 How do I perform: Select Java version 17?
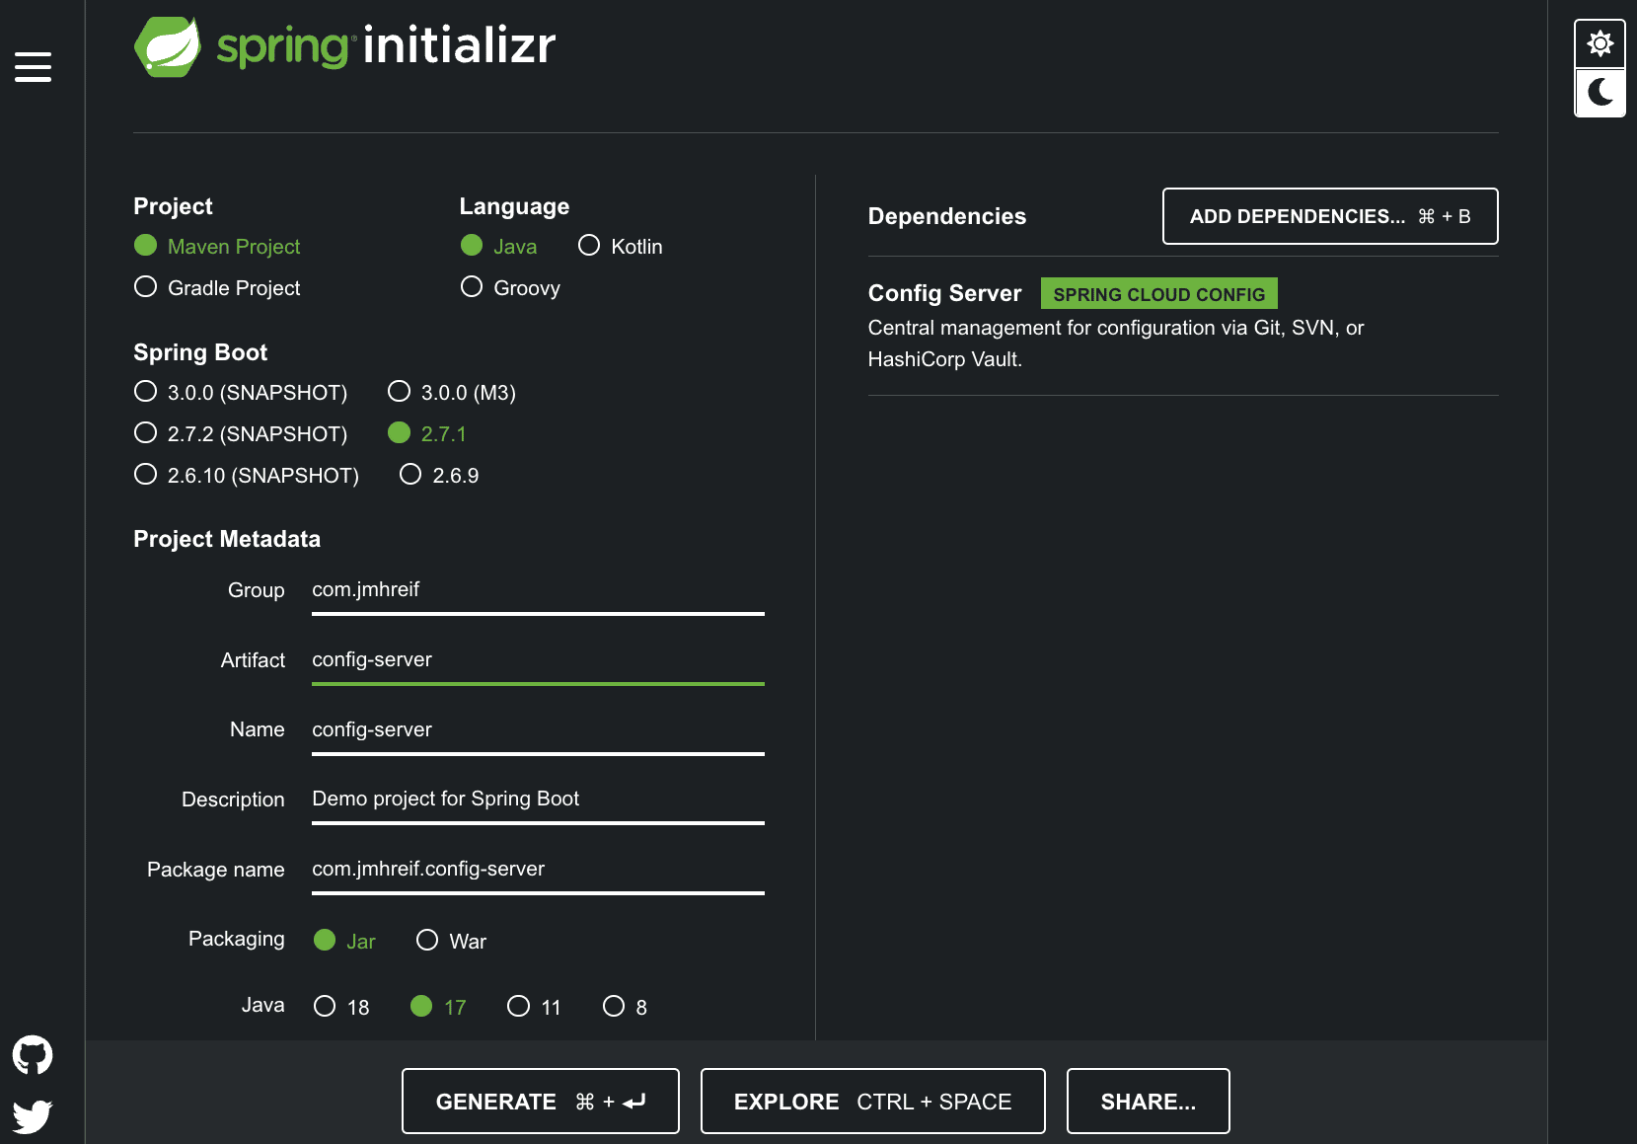pos(438,1007)
